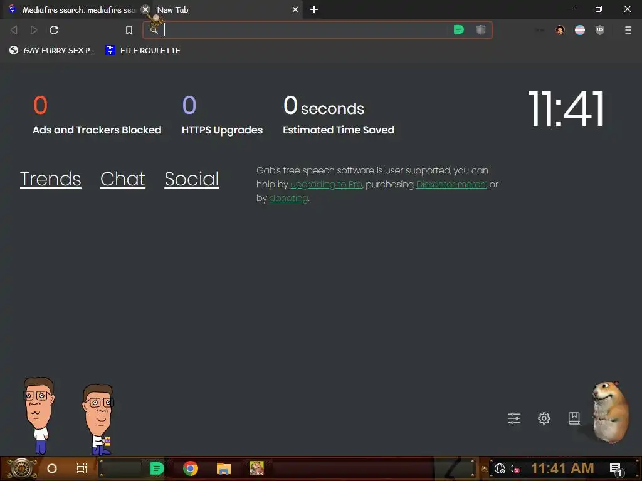Follow the Dissenter merch link
This screenshot has width=642, height=481.
click(x=451, y=185)
